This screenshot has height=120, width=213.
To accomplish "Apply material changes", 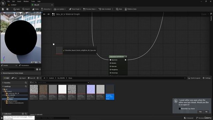I will [17, 9].
